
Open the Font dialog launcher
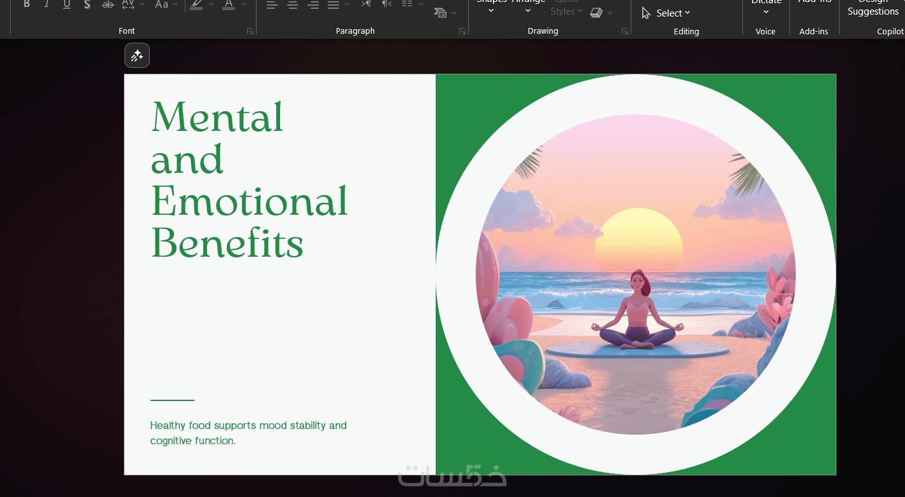coord(250,31)
